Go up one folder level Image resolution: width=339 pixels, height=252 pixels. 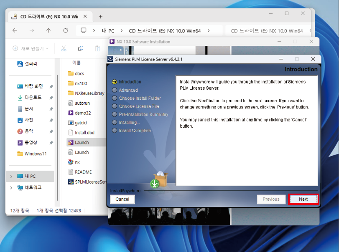[48, 30]
